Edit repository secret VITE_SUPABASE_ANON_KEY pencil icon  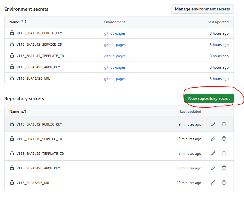coord(213,168)
